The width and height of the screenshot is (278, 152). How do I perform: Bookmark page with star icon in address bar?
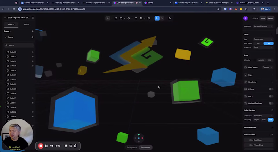point(218,9)
